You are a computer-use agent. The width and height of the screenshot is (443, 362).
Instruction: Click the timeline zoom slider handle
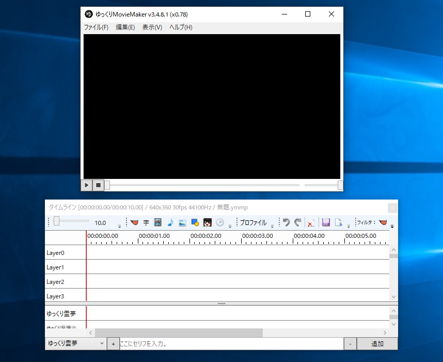point(56,221)
